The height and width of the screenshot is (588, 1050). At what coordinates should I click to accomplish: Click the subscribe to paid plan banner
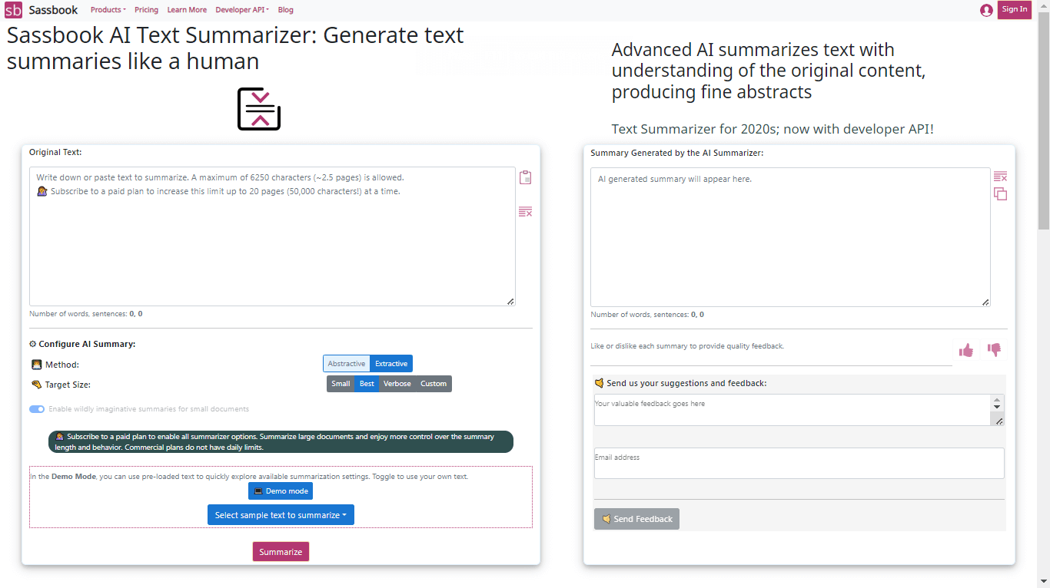281,441
